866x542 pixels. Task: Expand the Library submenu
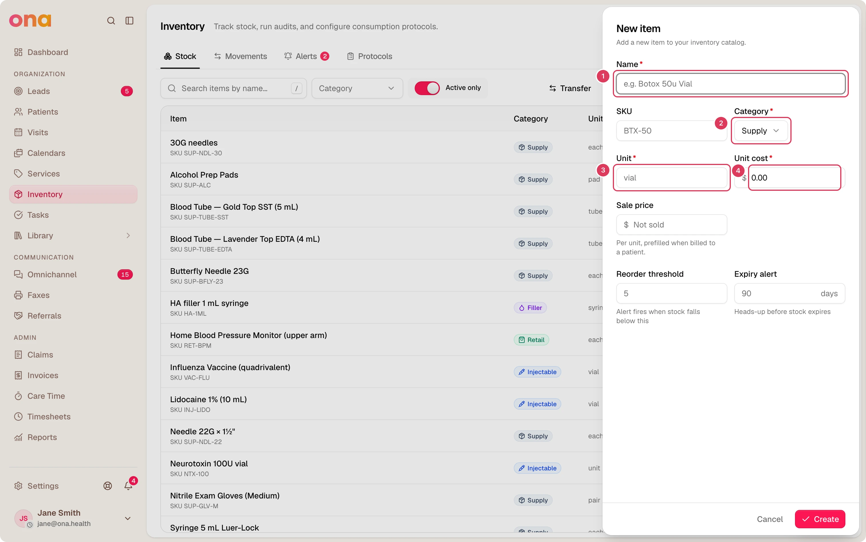click(x=73, y=235)
